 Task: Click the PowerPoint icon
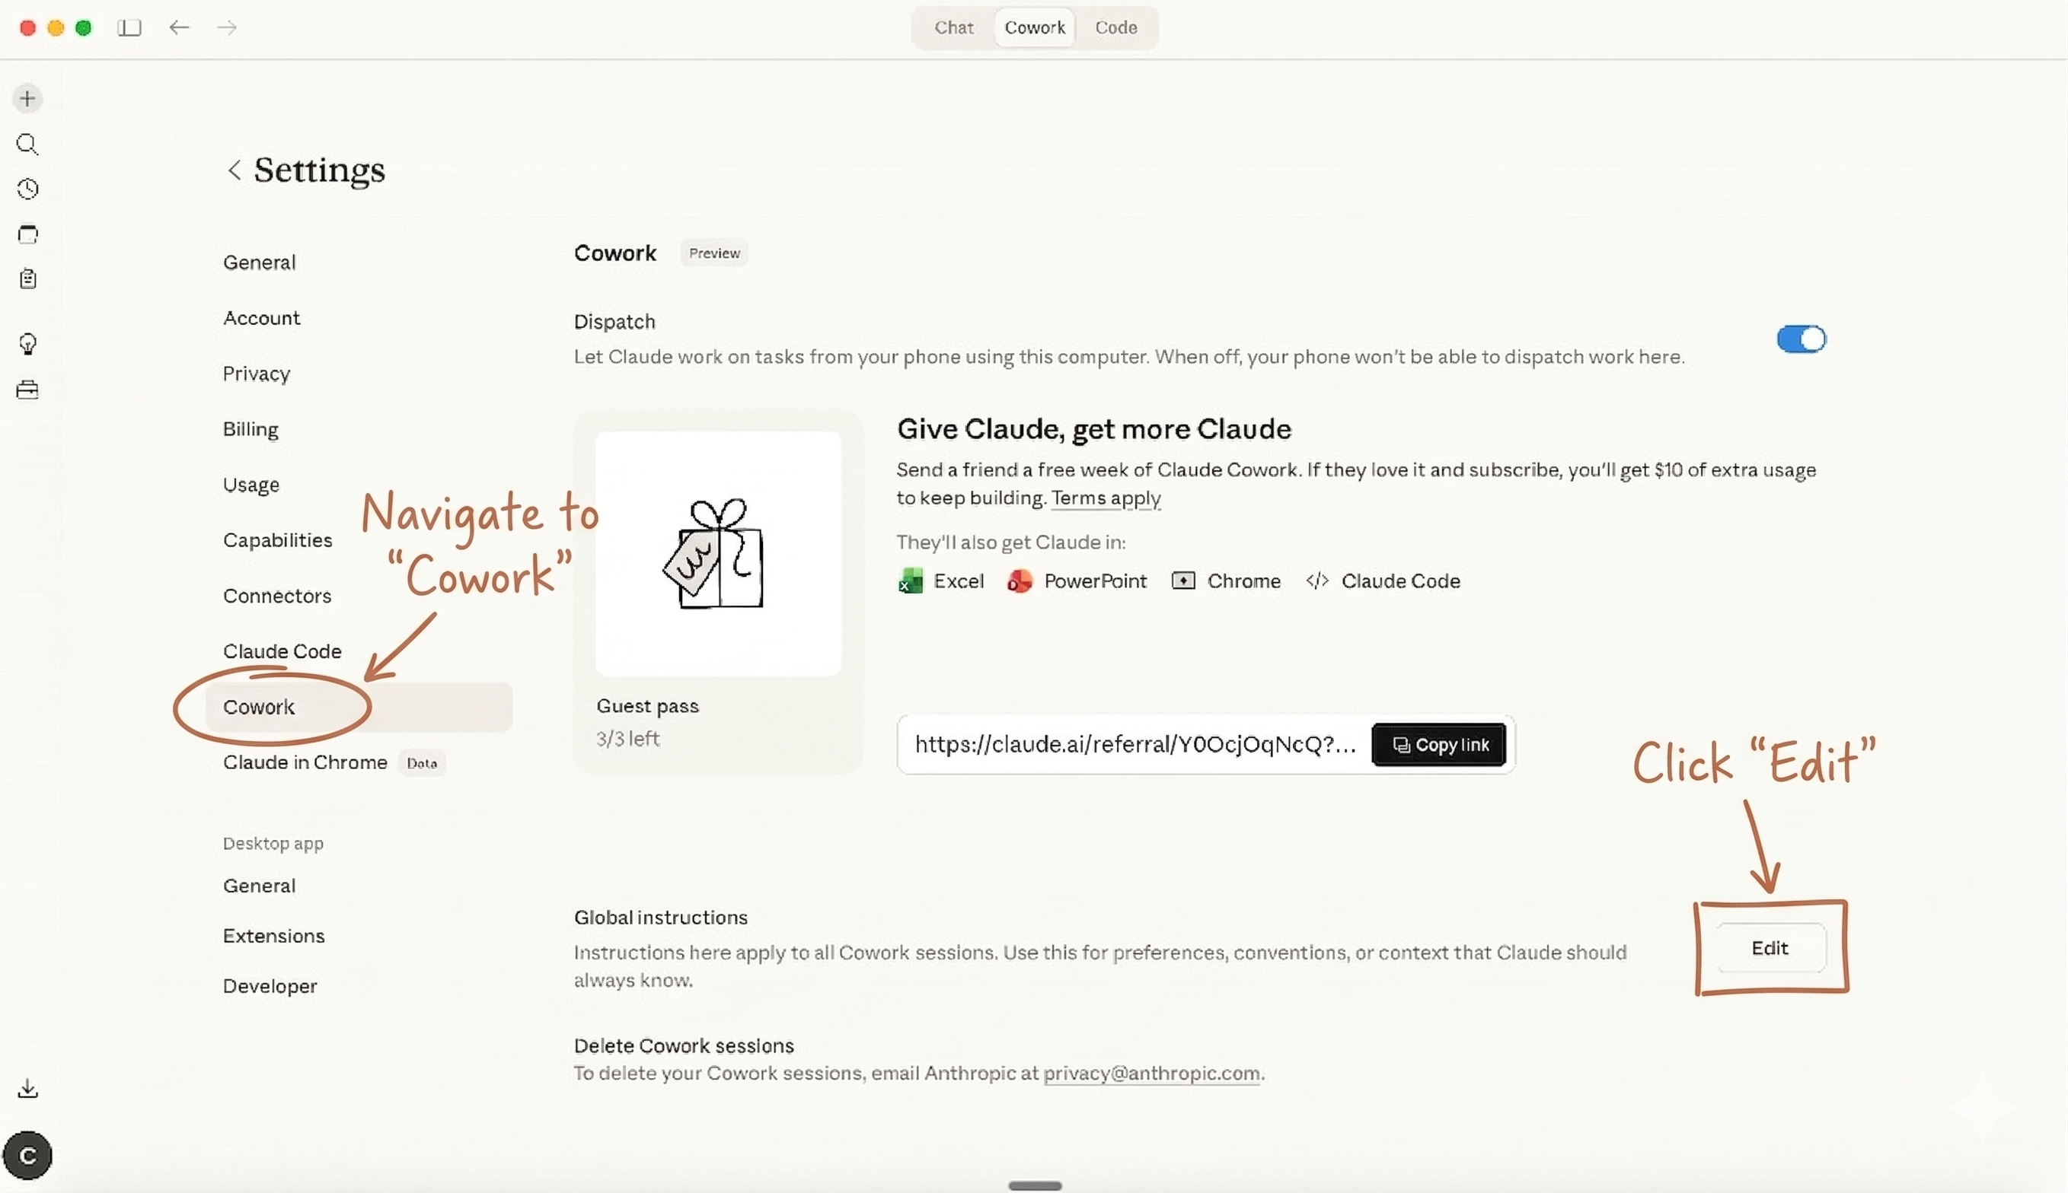(x=1019, y=580)
